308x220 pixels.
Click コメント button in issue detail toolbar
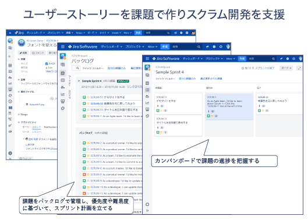[38, 53]
